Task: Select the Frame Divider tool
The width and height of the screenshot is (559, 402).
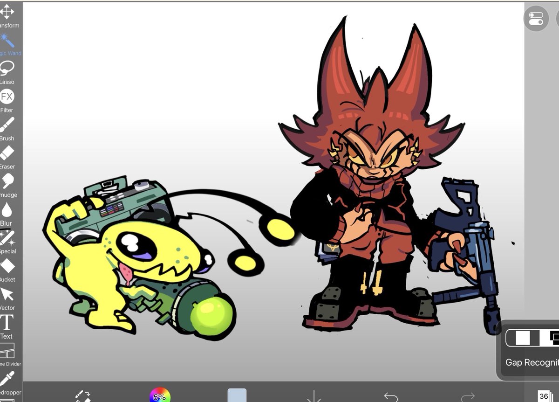Action: tap(9, 355)
